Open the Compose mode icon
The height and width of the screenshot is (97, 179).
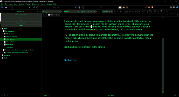(x=101, y=8)
